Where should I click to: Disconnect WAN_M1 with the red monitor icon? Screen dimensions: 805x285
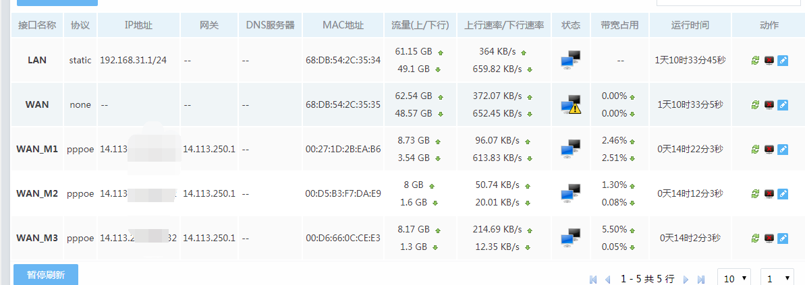[x=769, y=149]
